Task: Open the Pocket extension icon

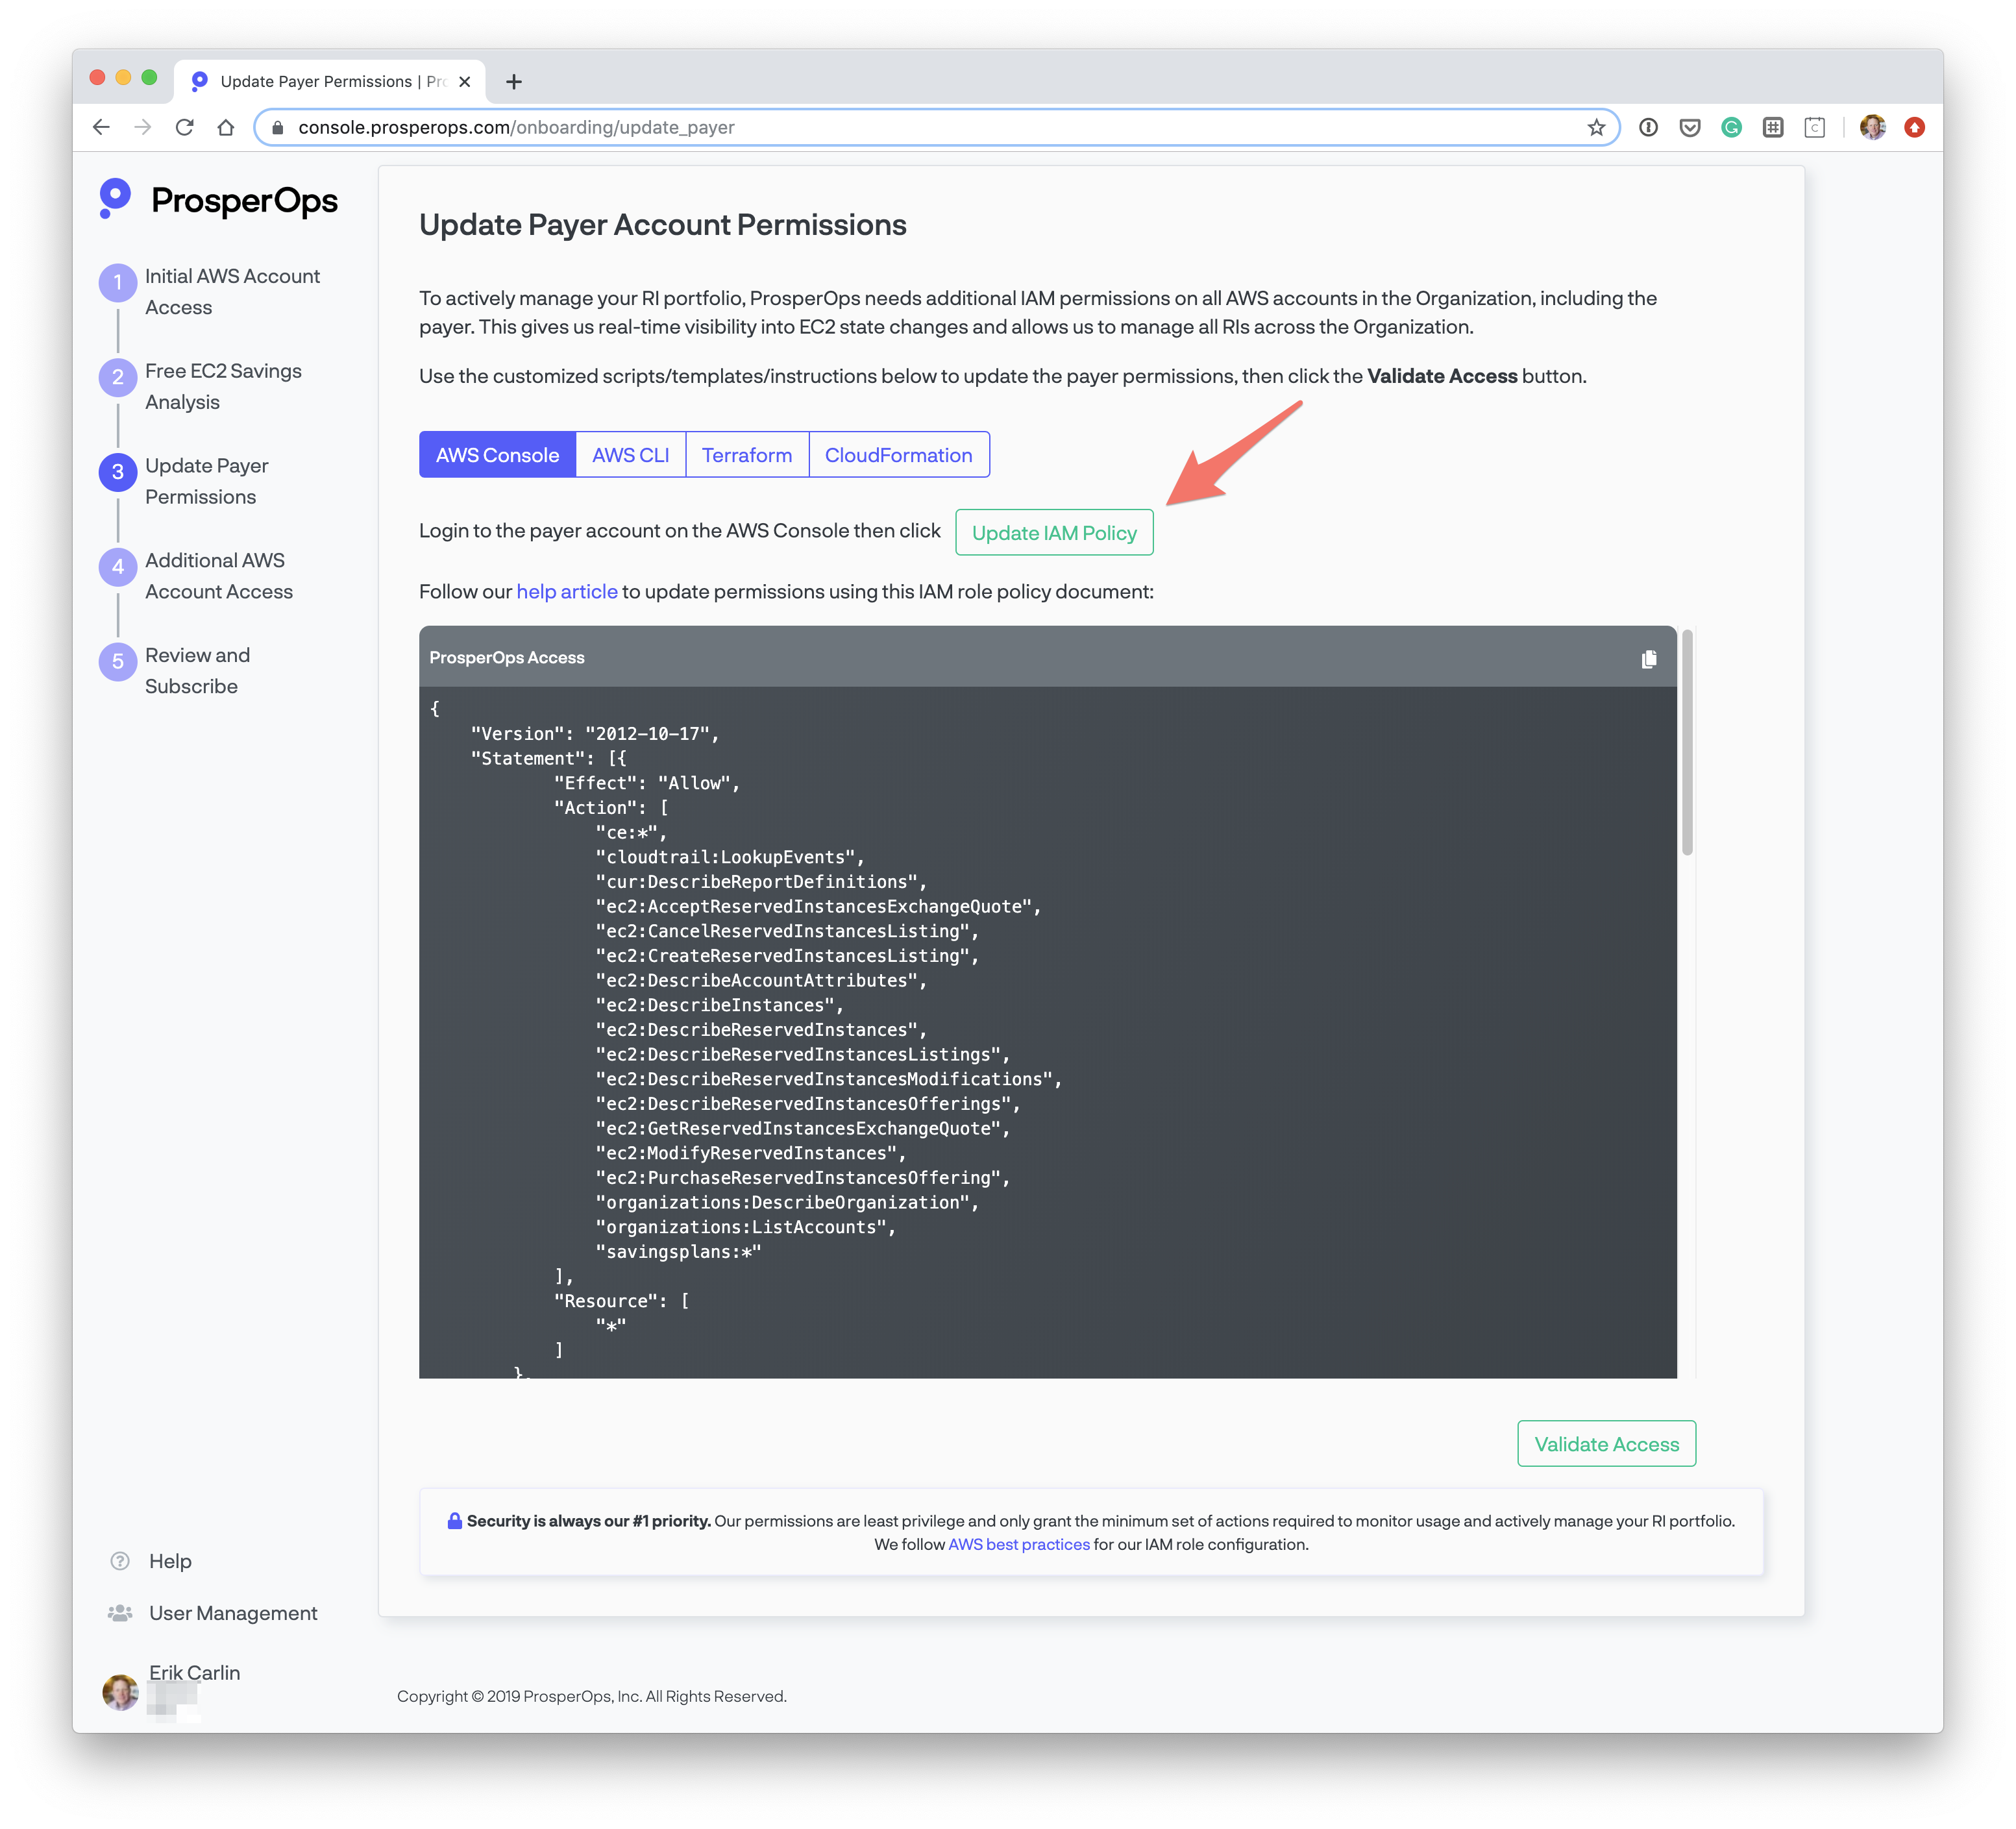Action: (1690, 127)
